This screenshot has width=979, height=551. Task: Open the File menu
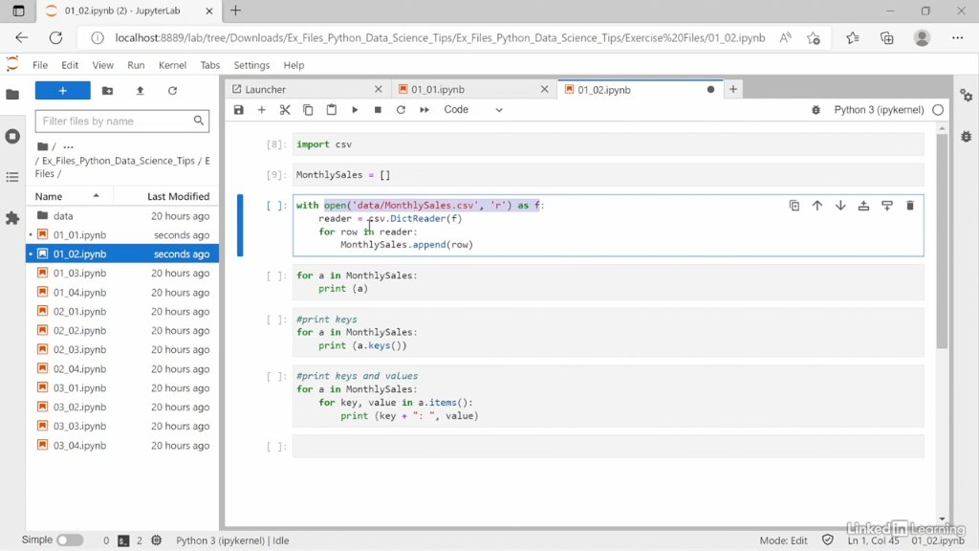click(x=40, y=65)
